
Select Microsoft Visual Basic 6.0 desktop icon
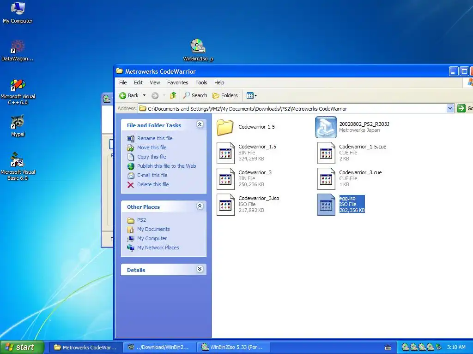pos(18,166)
